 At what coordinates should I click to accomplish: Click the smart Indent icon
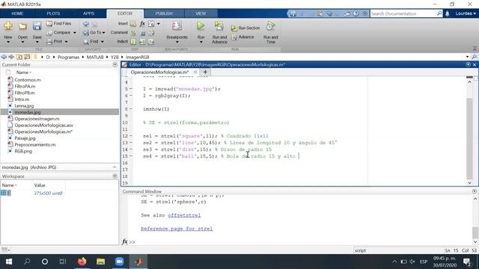click(x=133, y=42)
